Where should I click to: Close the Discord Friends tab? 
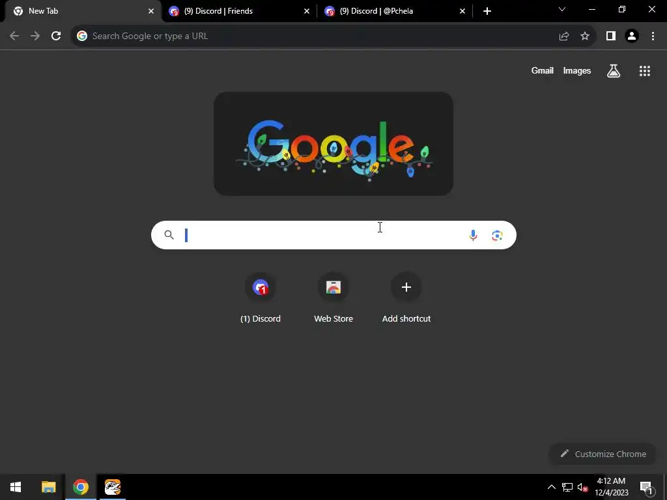pyautogui.click(x=307, y=11)
